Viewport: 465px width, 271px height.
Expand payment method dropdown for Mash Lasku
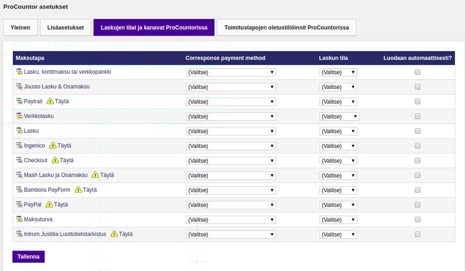click(x=231, y=176)
